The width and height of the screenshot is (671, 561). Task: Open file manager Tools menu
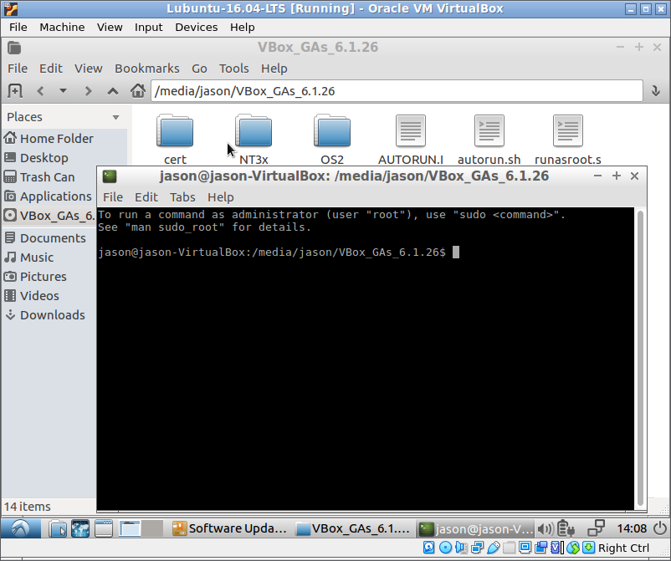point(234,69)
